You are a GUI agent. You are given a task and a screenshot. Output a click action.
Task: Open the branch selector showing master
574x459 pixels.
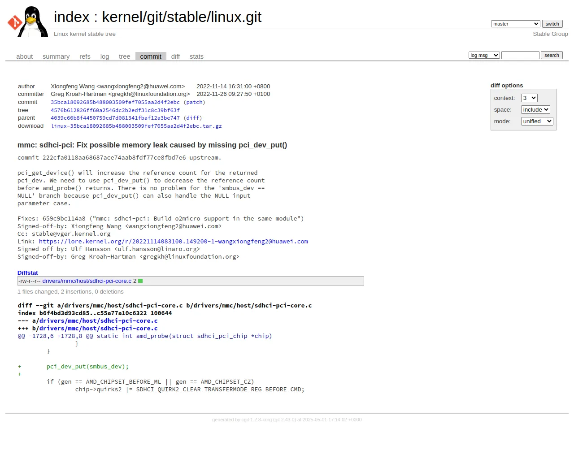point(515,24)
